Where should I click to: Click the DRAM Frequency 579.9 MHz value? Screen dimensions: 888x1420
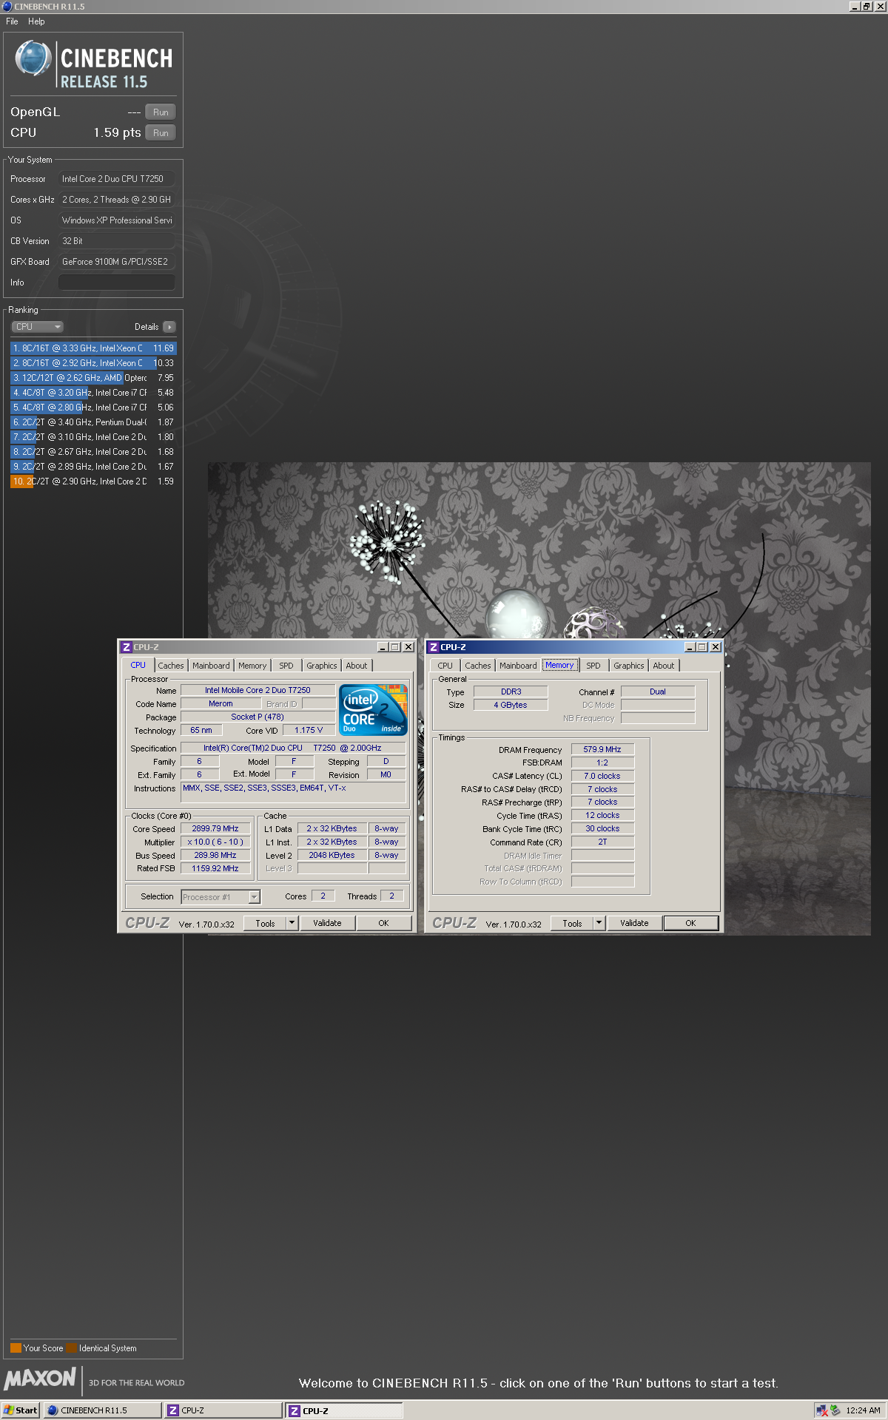coord(602,749)
